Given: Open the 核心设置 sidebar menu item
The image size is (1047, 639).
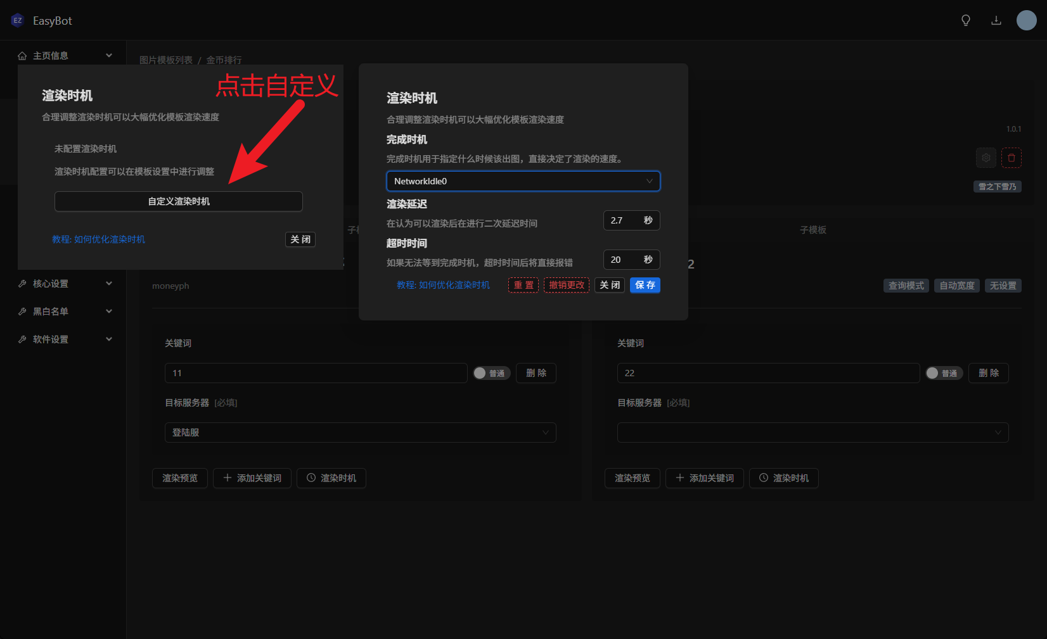Looking at the screenshot, I should pyautogui.click(x=51, y=284).
